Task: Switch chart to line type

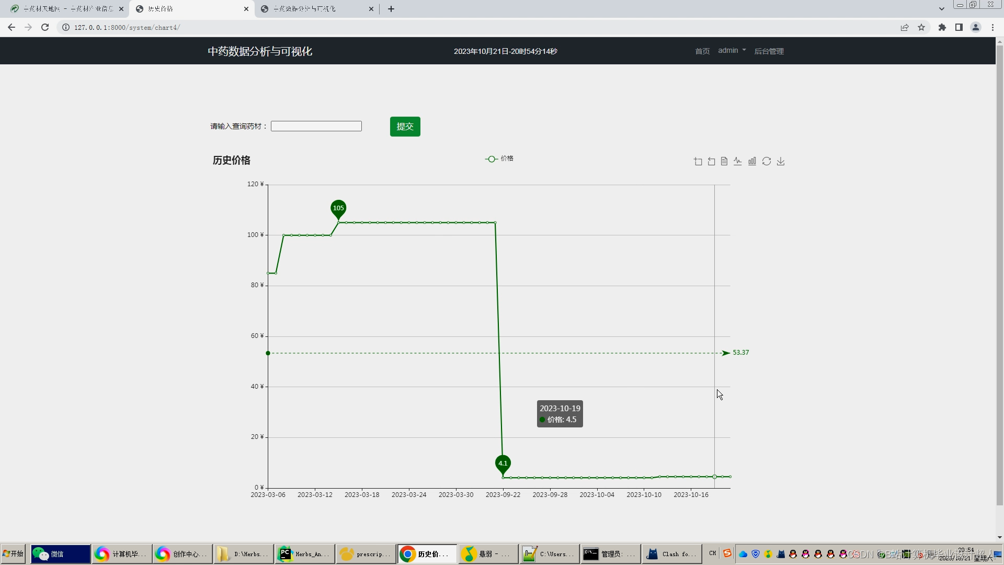Action: point(738,161)
